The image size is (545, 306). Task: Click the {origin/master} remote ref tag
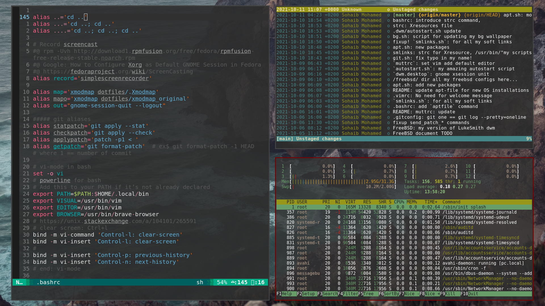(x=439, y=15)
